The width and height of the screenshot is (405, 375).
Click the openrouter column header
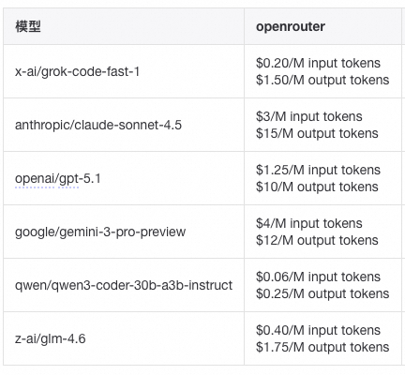click(x=322, y=26)
